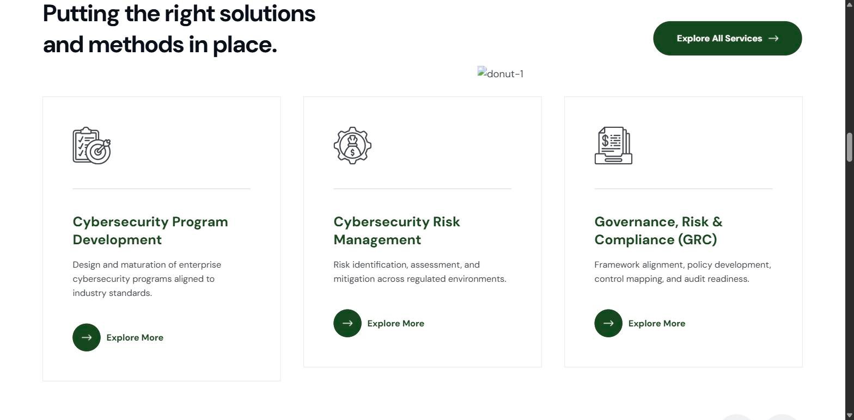Click the green arrow circle under Cybersecurity Program Development
This screenshot has height=420, width=854.
click(x=87, y=337)
